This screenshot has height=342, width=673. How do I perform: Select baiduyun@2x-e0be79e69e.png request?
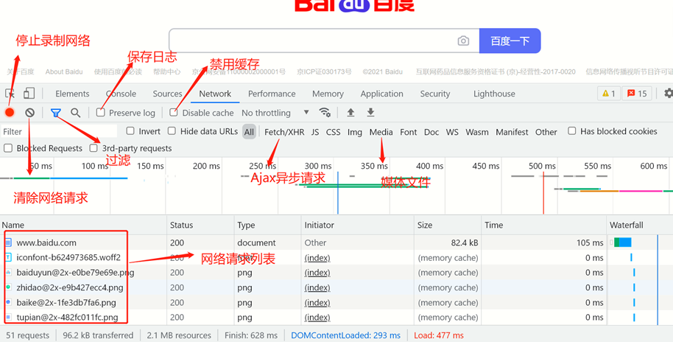tap(336, 273)
